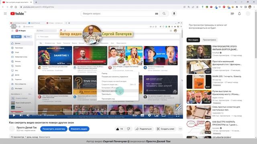Open the YouTube hamburger guide menu

[5, 14]
